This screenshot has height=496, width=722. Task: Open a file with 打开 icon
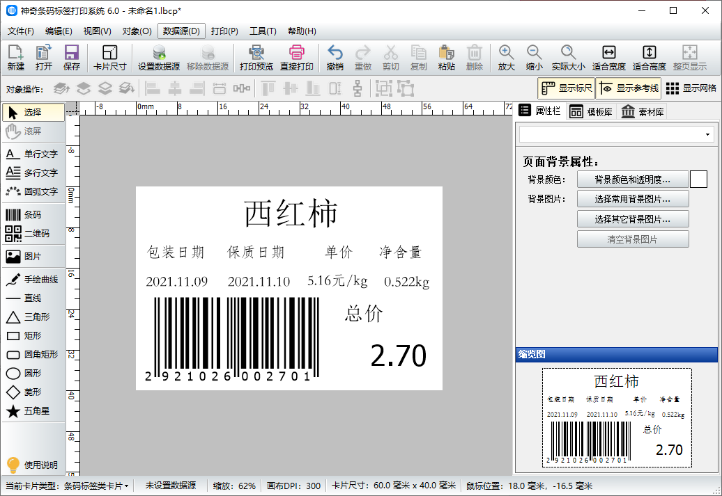point(44,58)
